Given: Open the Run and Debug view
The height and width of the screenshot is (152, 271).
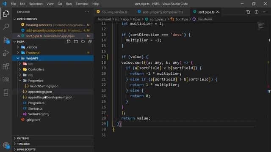Looking at the screenshot, I should [6, 53].
